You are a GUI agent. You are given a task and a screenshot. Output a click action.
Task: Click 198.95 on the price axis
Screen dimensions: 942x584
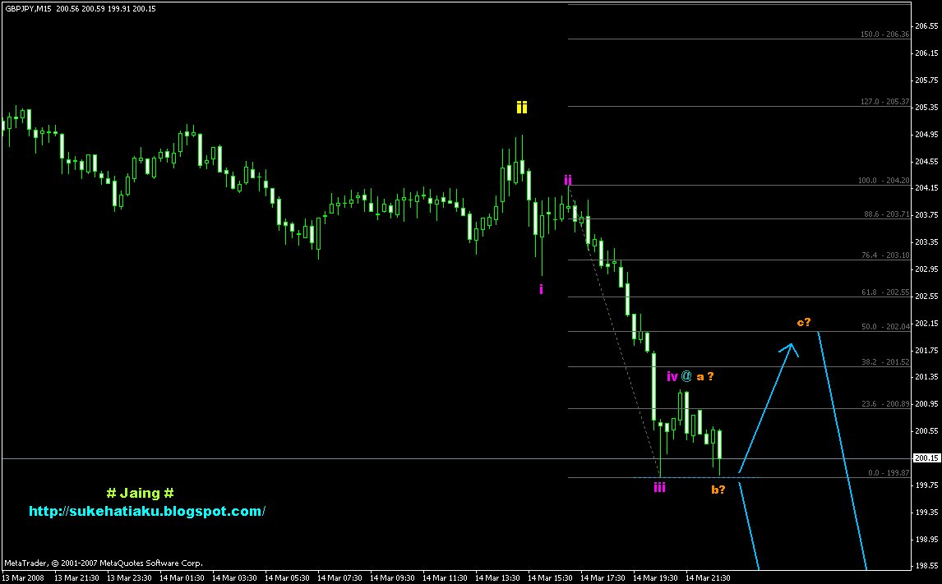tap(926, 539)
